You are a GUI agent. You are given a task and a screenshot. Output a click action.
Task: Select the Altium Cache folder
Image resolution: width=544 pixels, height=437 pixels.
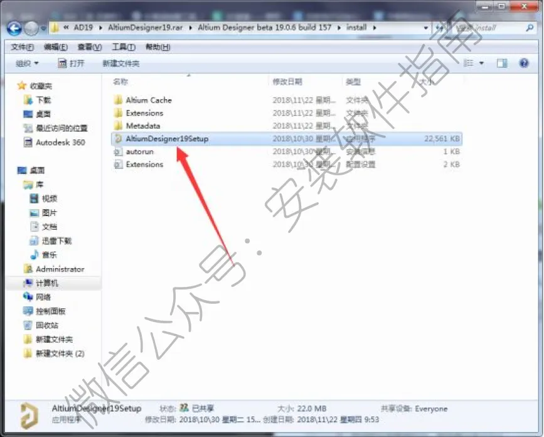coord(149,100)
